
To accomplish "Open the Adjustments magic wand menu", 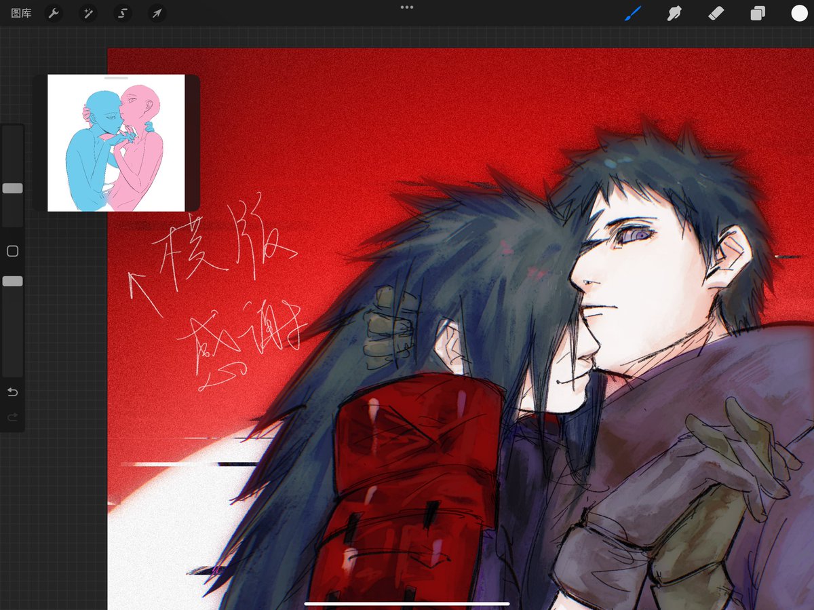I will tap(88, 13).
